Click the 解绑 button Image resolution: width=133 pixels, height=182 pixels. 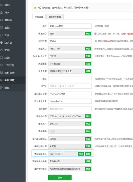88,154
